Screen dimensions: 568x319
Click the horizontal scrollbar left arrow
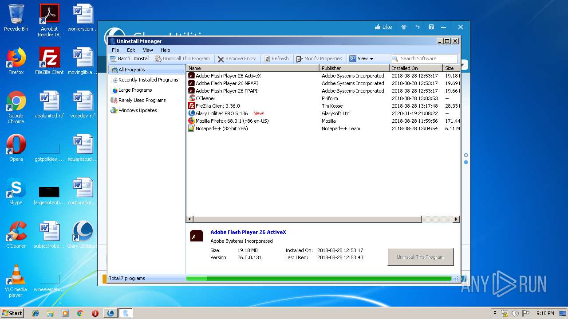coord(190,219)
